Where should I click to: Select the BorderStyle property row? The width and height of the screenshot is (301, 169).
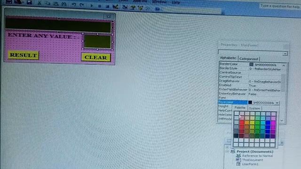(x=250, y=69)
